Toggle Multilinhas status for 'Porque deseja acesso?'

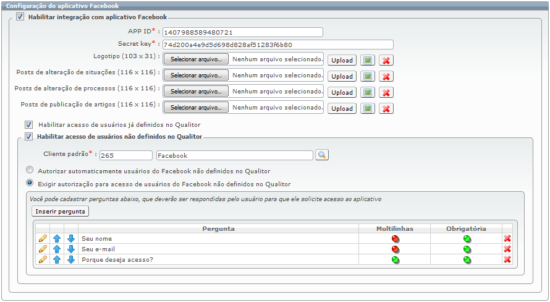[x=395, y=259]
